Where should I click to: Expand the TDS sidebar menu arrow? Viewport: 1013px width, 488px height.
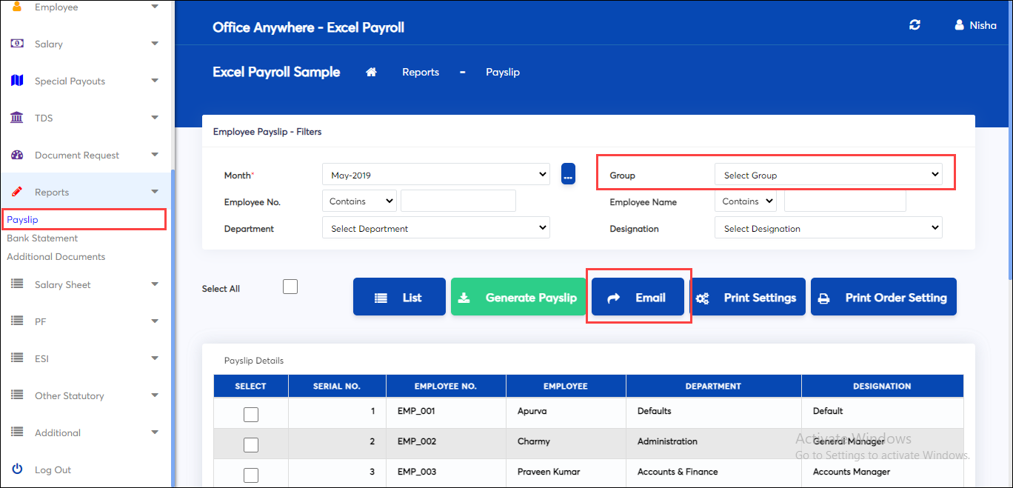tap(155, 118)
